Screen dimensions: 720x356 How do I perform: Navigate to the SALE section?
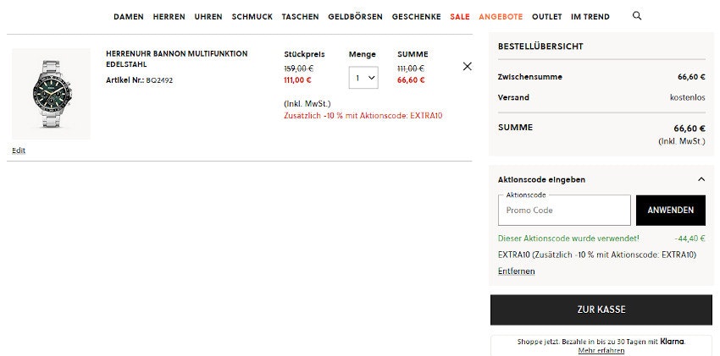tap(460, 17)
